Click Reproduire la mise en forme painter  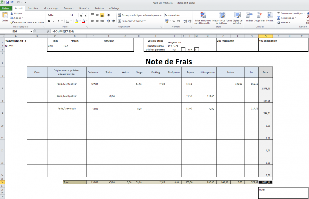tap(27, 22)
